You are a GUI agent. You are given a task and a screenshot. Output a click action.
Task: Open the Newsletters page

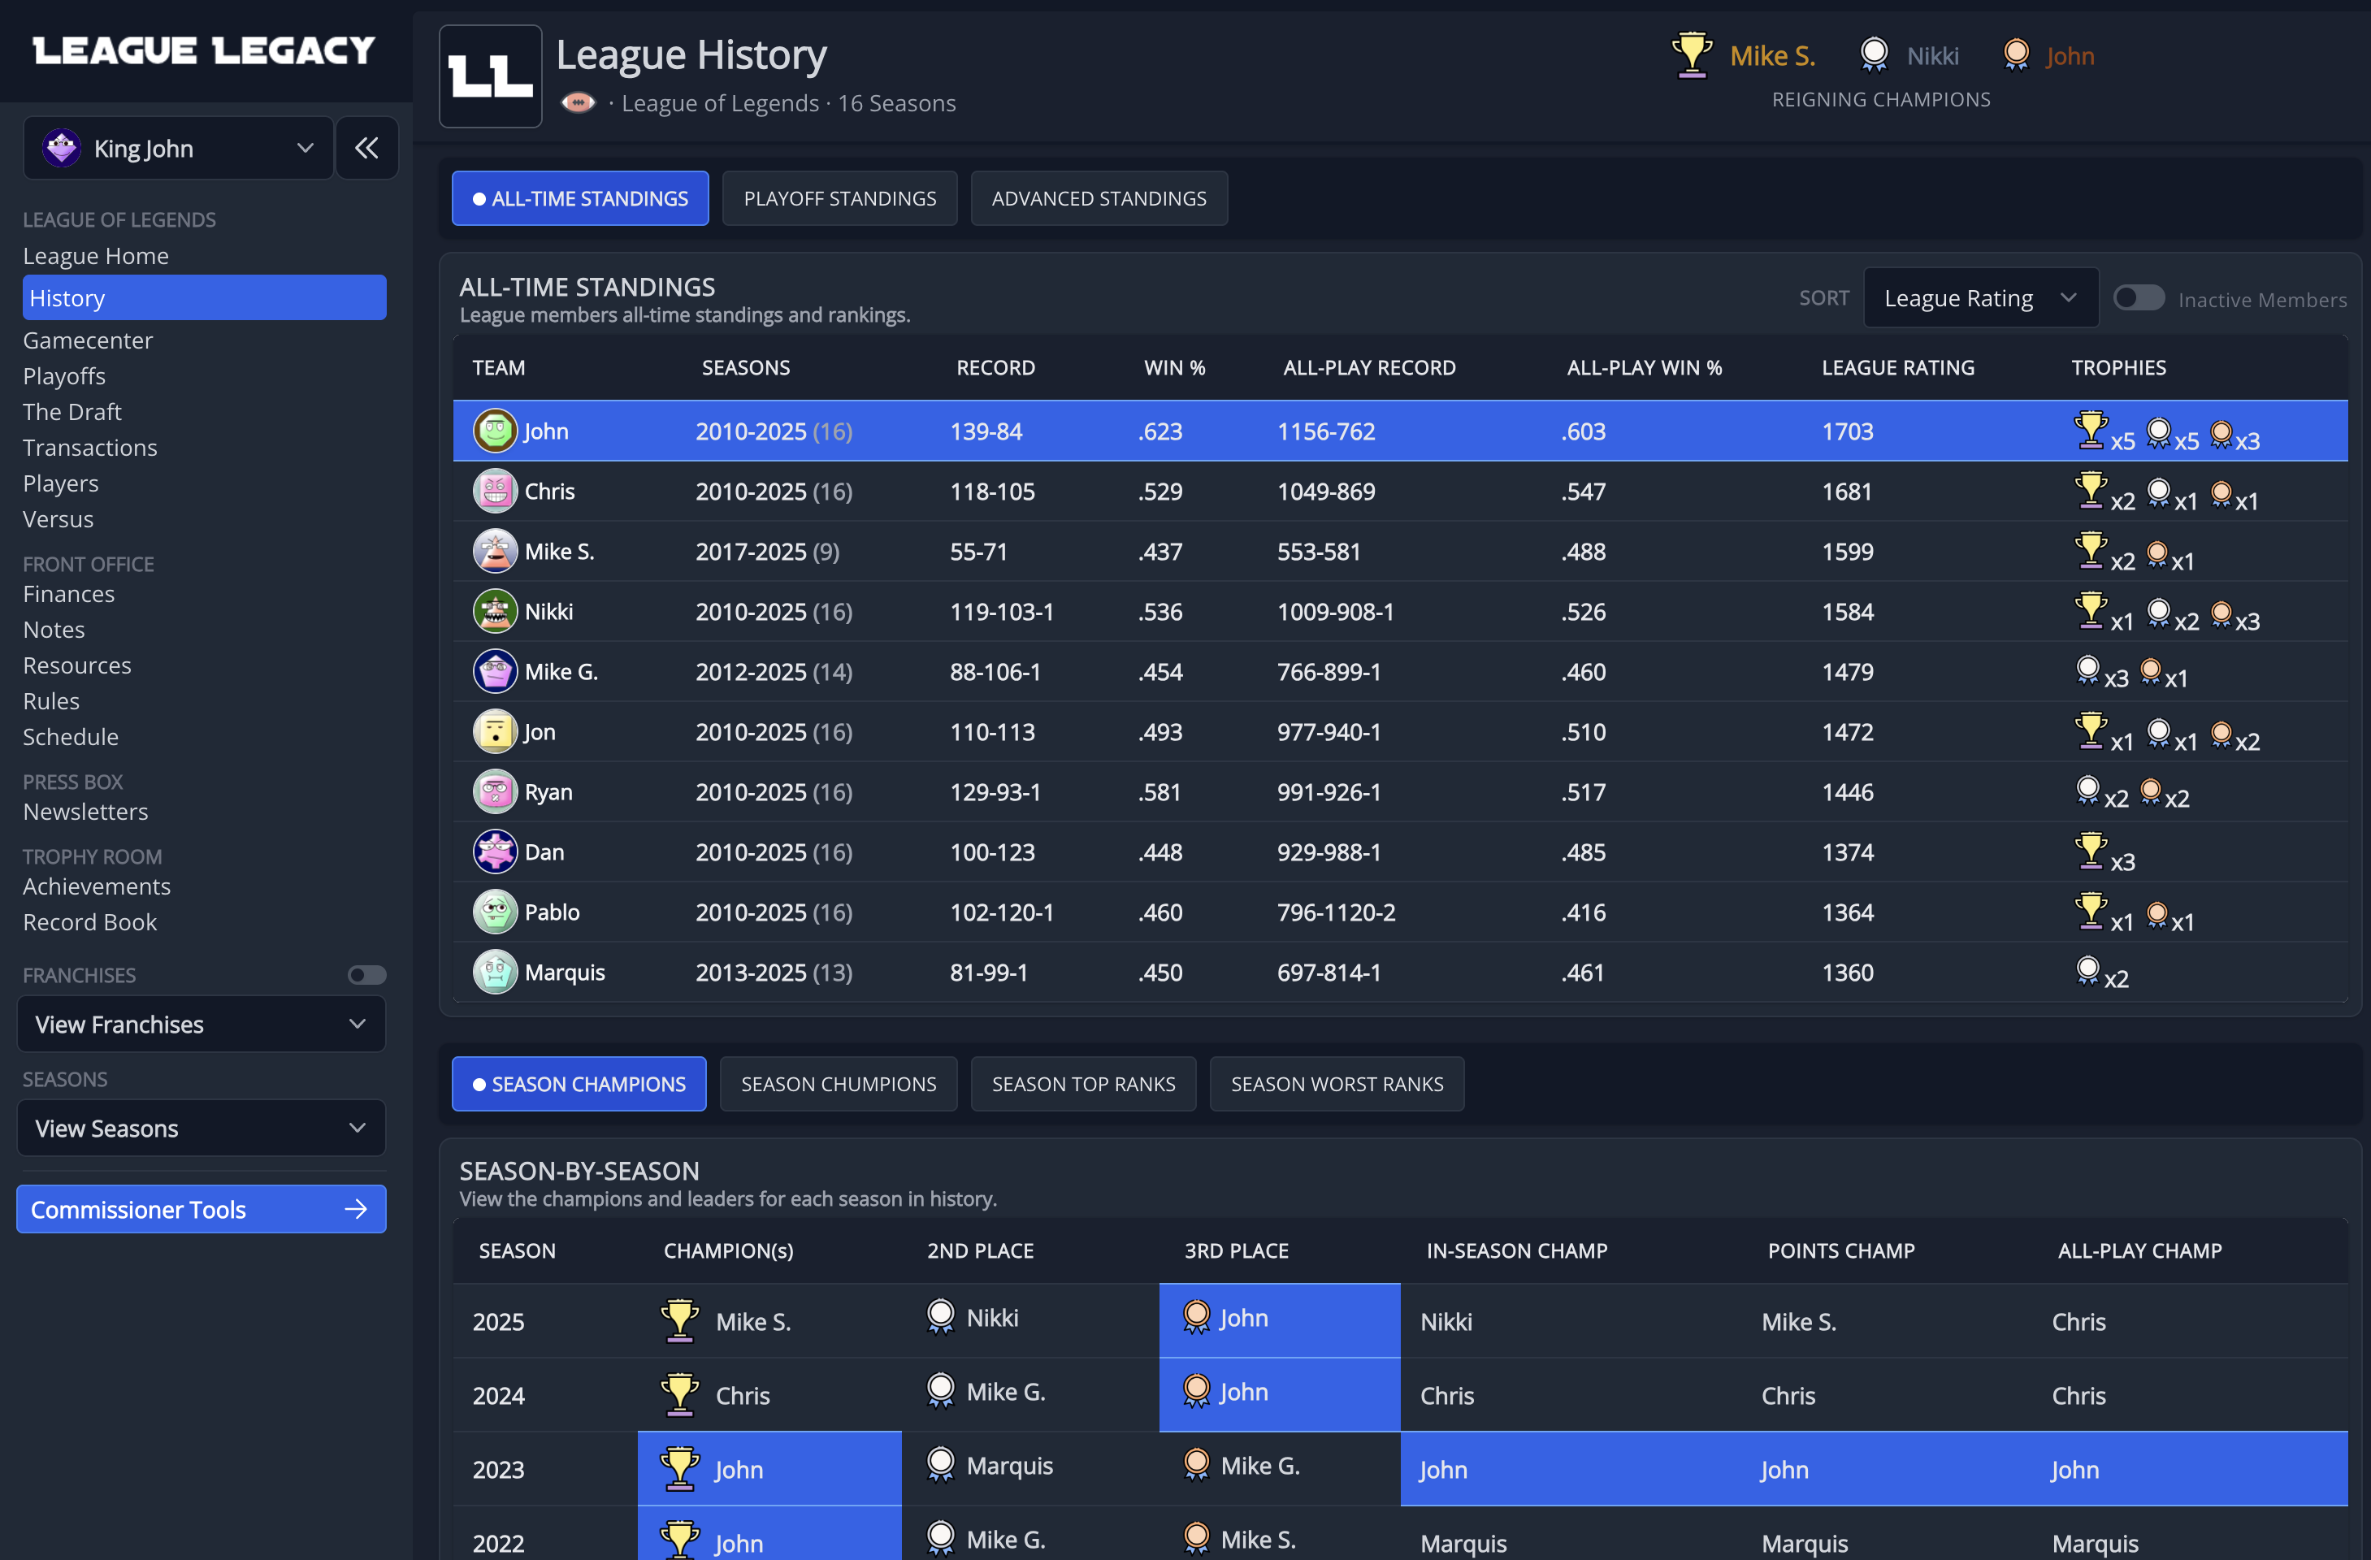pyautogui.click(x=85, y=812)
